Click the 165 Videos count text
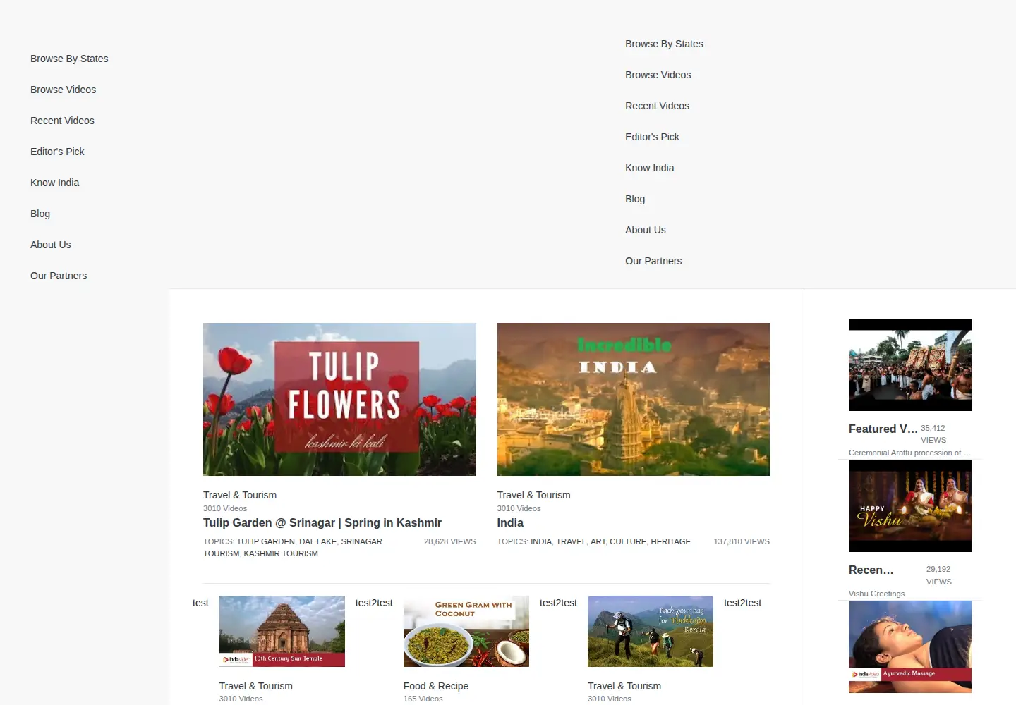This screenshot has height=705, width=1016. (x=423, y=699)
